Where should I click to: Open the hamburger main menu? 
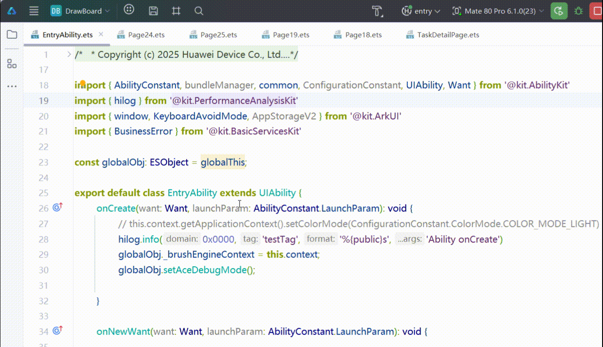point(34,11)
